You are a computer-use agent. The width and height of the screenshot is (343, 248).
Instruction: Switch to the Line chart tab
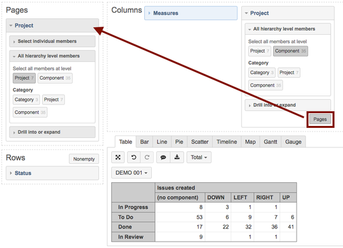tap(162, 142)
